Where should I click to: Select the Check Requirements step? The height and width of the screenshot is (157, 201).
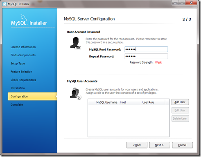pos(23,80)
